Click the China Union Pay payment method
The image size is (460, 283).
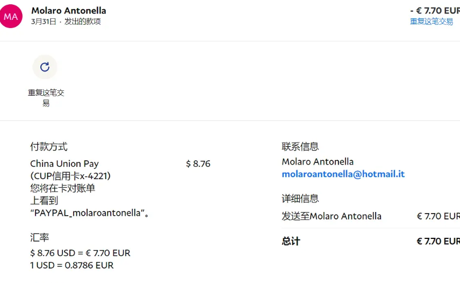64,164
